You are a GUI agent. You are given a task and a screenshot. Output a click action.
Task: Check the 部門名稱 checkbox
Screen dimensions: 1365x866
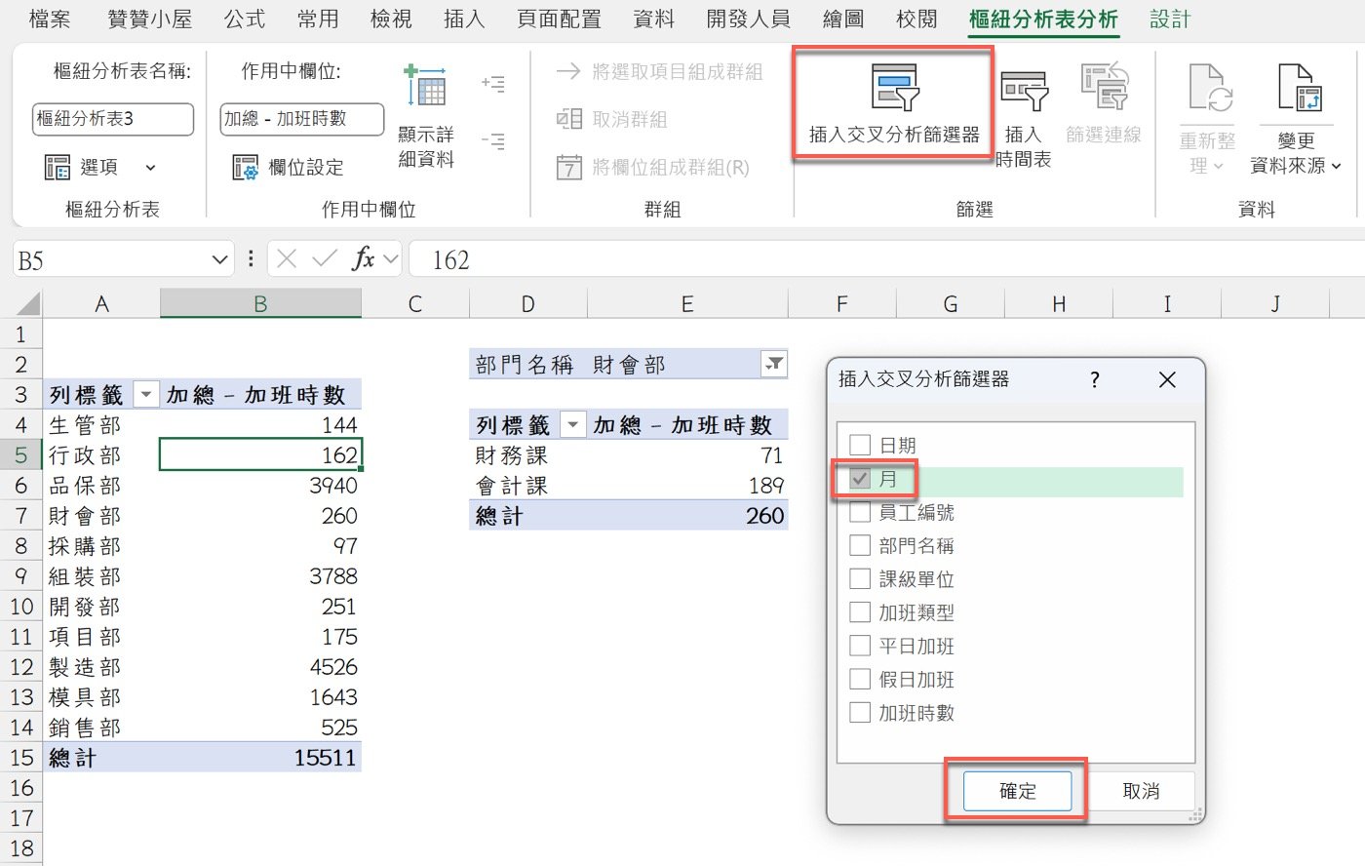pyautogui.click(x=860, y=545)
